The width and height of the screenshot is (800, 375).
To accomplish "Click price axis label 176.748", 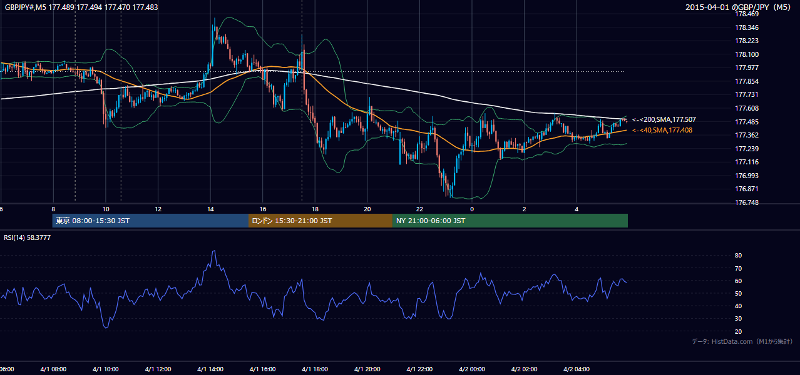I will tap(746, 202).
